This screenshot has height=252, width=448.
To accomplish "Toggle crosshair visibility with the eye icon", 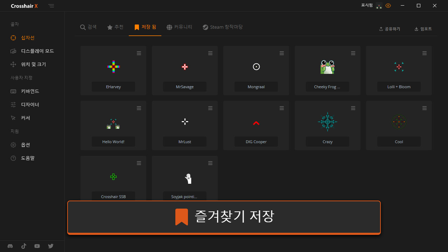I will pyautogui.click(x=388, y=6).
